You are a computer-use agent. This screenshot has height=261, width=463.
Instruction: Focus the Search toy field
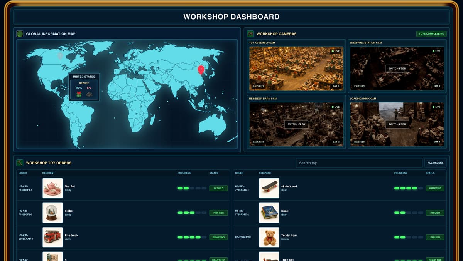359,163
